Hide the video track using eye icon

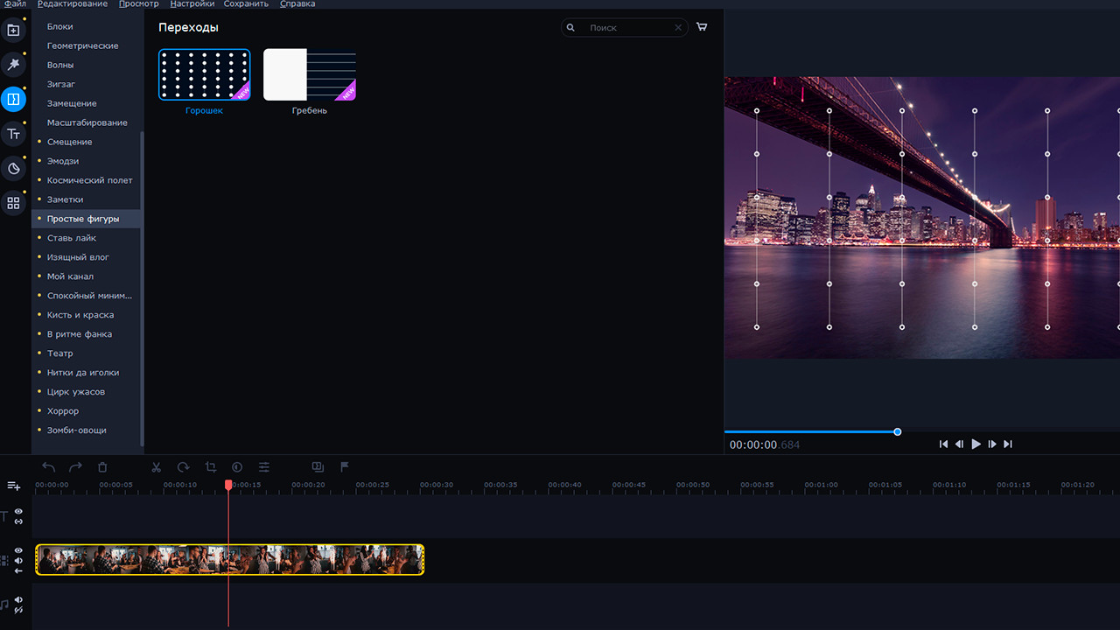coord(18,550)
